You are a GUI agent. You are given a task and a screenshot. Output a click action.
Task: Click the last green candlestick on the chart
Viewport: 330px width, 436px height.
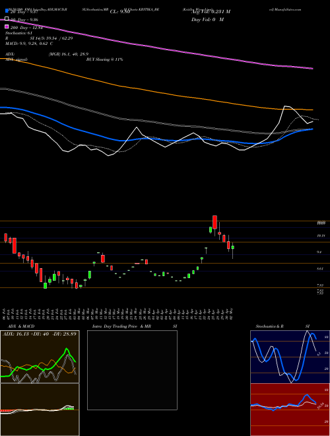[233, 247]
